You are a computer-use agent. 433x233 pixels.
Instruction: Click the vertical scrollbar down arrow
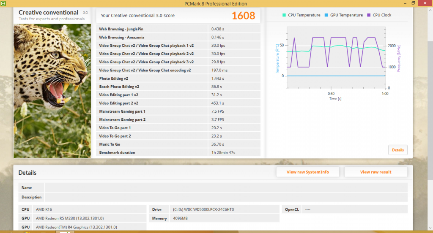(x=430, y=228)
